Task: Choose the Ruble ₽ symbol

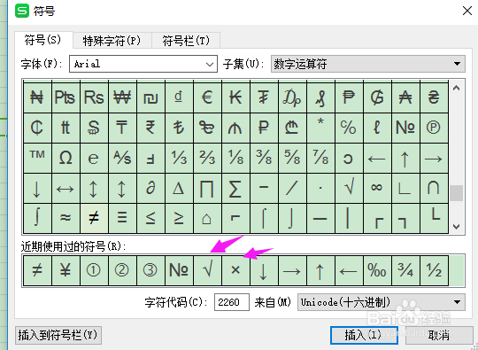Action: click(x=264, y=128)
